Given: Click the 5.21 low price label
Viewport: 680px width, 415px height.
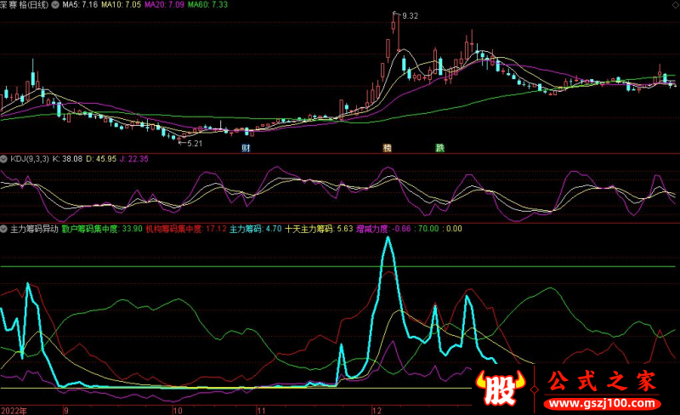Looking at the screenshot, I should coord(195,144).
